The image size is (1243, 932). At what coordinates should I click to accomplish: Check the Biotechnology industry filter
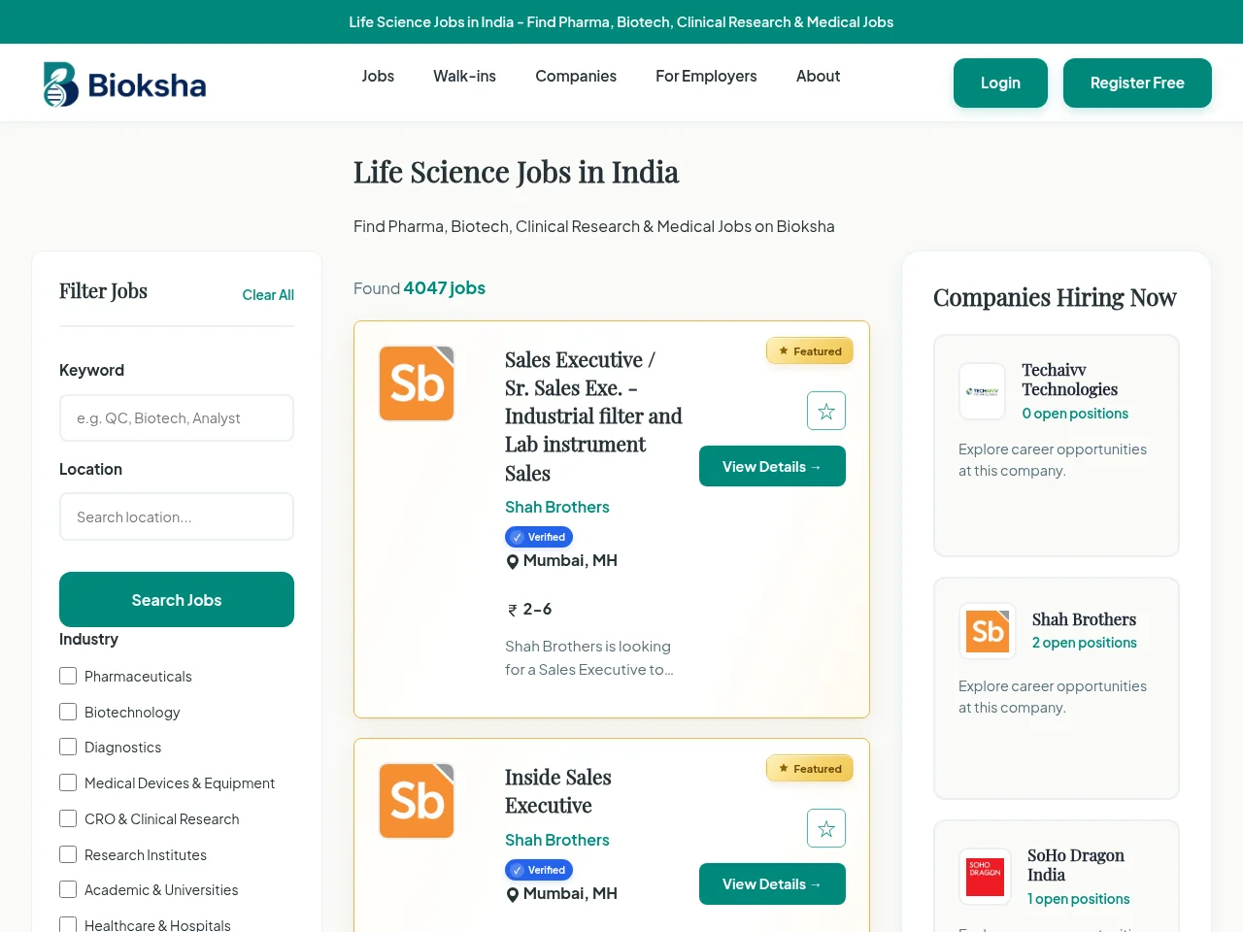68,712
